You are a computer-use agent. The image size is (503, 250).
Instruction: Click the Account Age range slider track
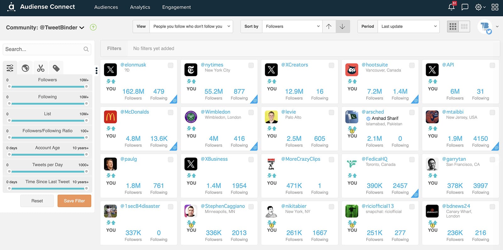[x=48, y=154]
